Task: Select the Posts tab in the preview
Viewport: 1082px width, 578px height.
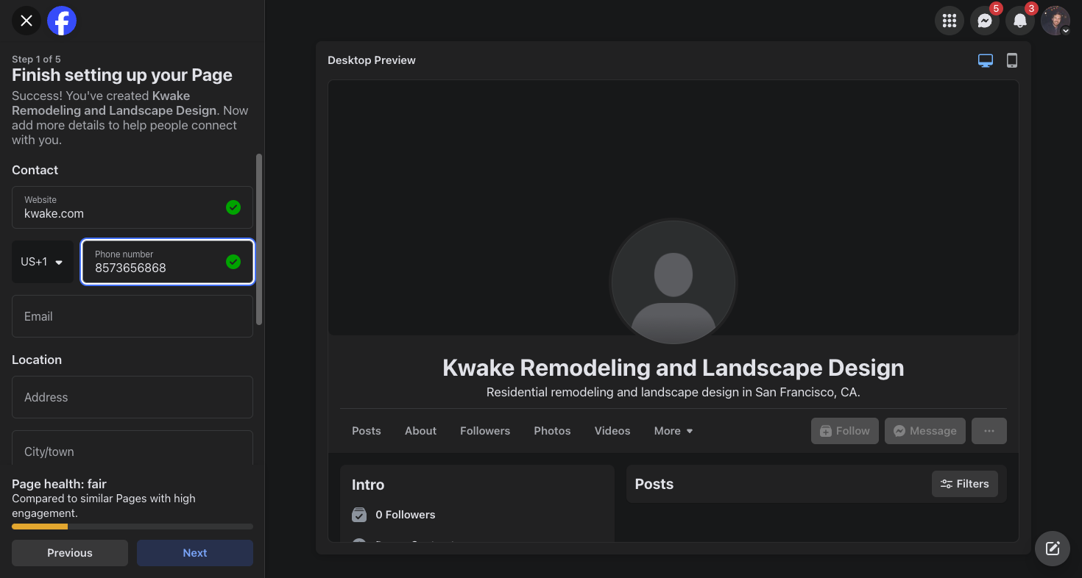Action: coord(367,431)
